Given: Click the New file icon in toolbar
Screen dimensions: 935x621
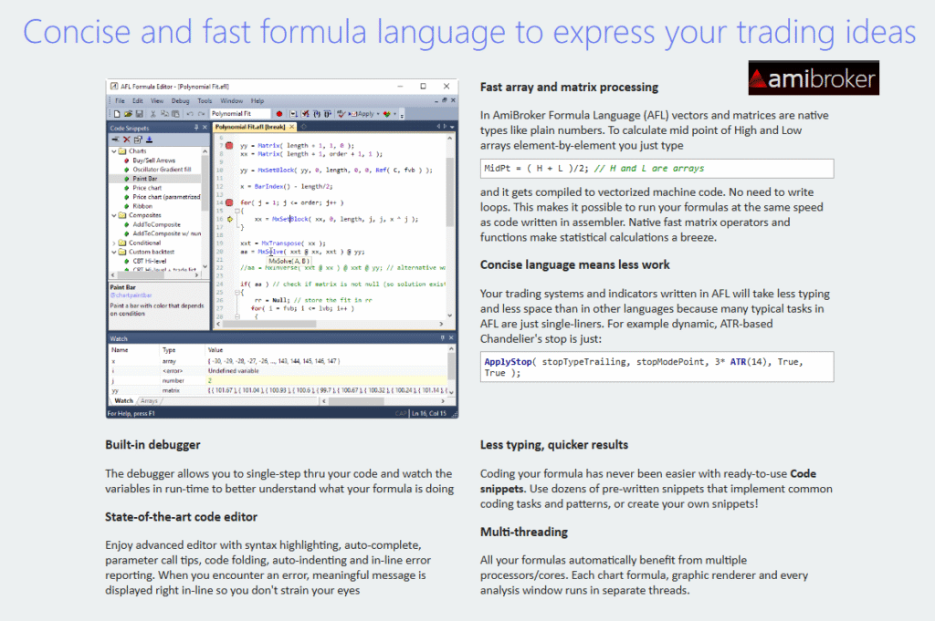Looking at the screenshot, I should pos(118,114).
